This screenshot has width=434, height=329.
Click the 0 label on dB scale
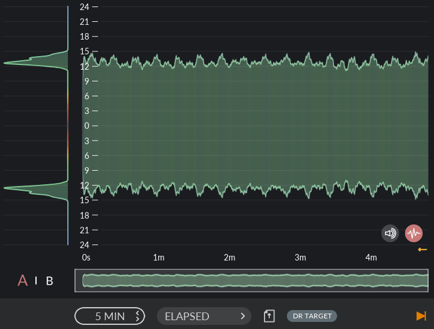(86, 126)
